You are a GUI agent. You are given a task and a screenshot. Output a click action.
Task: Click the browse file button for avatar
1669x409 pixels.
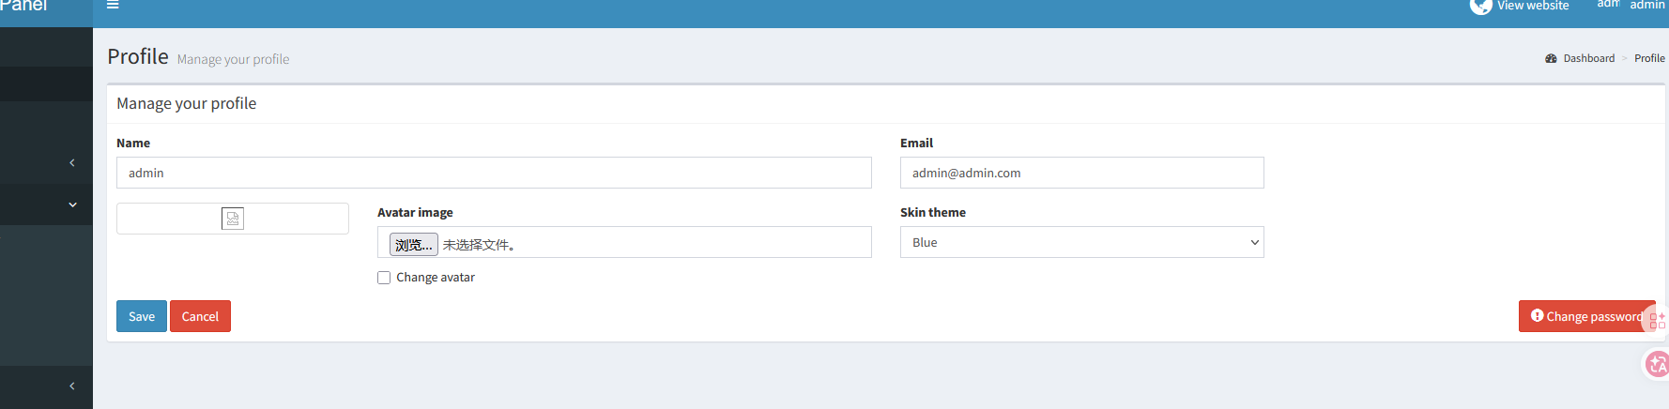[414, 245]
